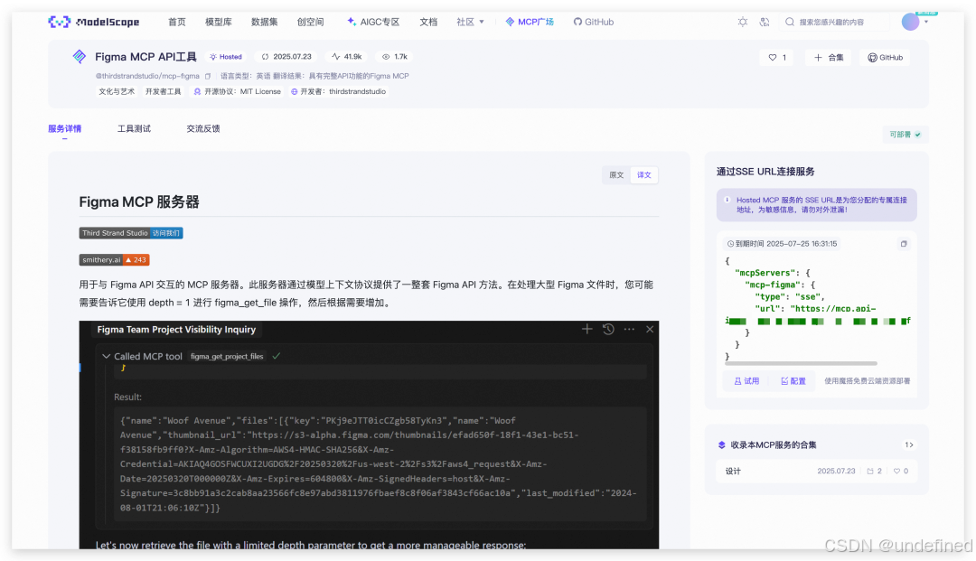Click the Third Strand Studio 访问我们 badge
The image size is (976, 561).
(x=131, y=233)
